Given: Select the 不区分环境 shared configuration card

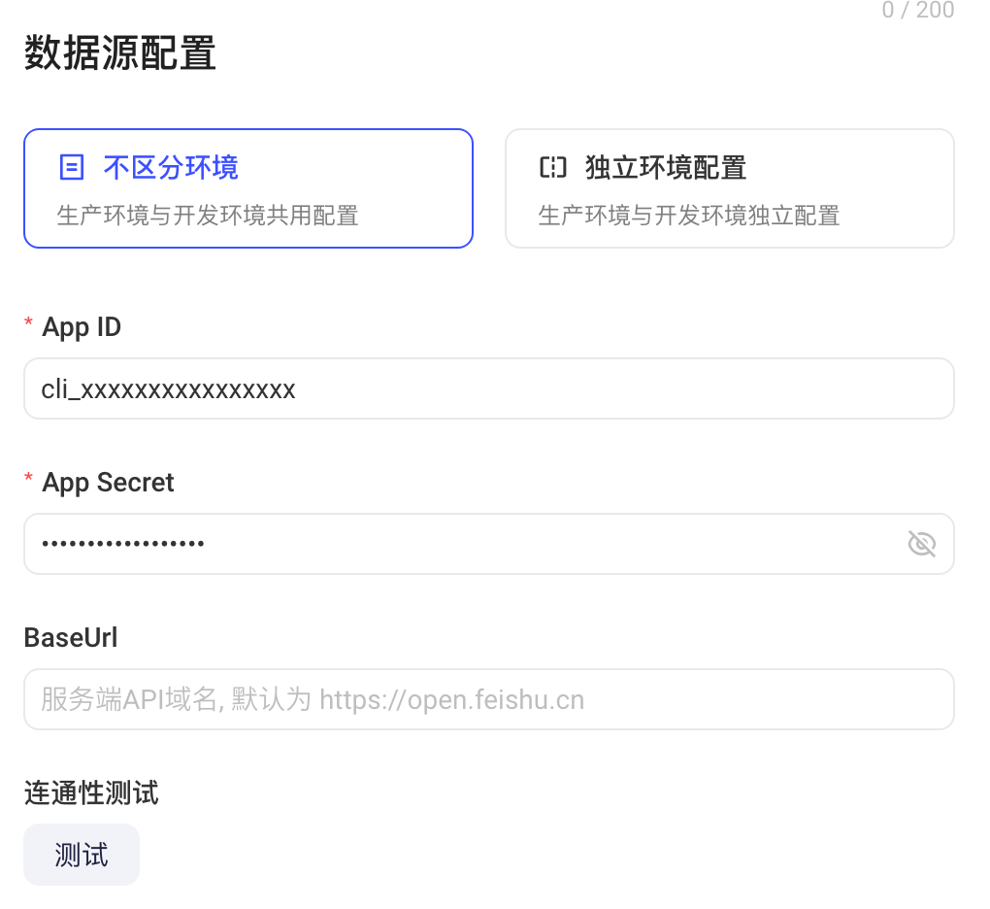Looking at the screenshot, I should tap(248, 188).
